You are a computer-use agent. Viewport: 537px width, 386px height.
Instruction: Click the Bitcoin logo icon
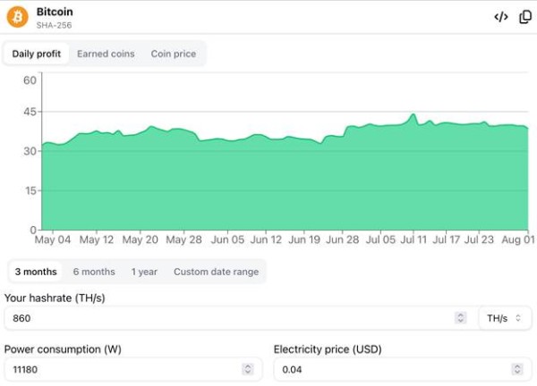click(18, 17)
